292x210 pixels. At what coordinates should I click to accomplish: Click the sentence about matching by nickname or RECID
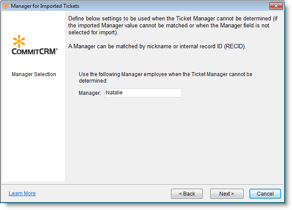(157, 46)
